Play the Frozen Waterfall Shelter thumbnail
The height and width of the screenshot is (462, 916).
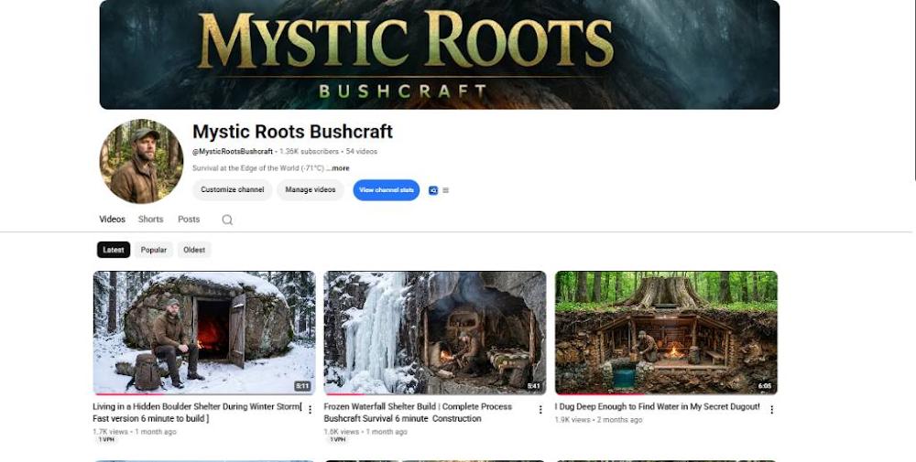click(x=435, y=332)
